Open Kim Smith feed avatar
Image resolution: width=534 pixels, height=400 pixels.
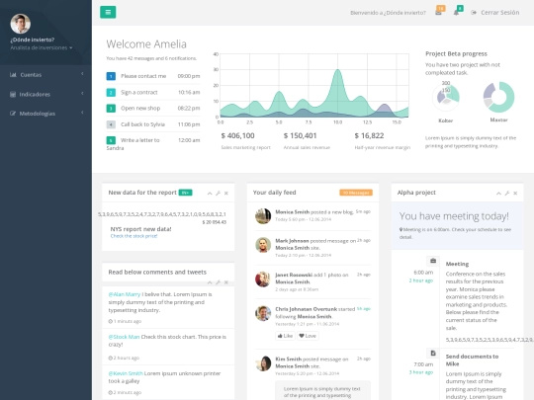[263, 363]
